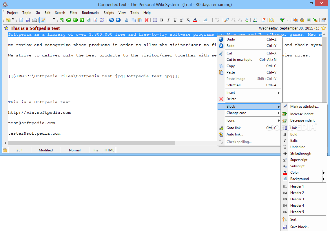Image resolution: width=330 pixels, height=231 pixels.
Task: Cut selection with the toolbar scissors icon
Action: click(127, 20)
